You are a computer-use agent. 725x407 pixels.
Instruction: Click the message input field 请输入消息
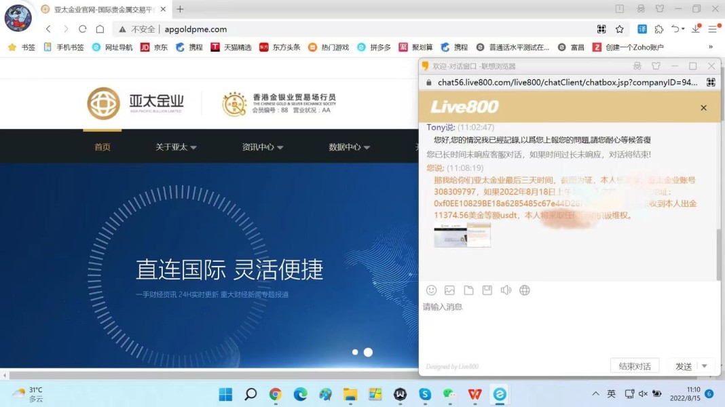569,328
